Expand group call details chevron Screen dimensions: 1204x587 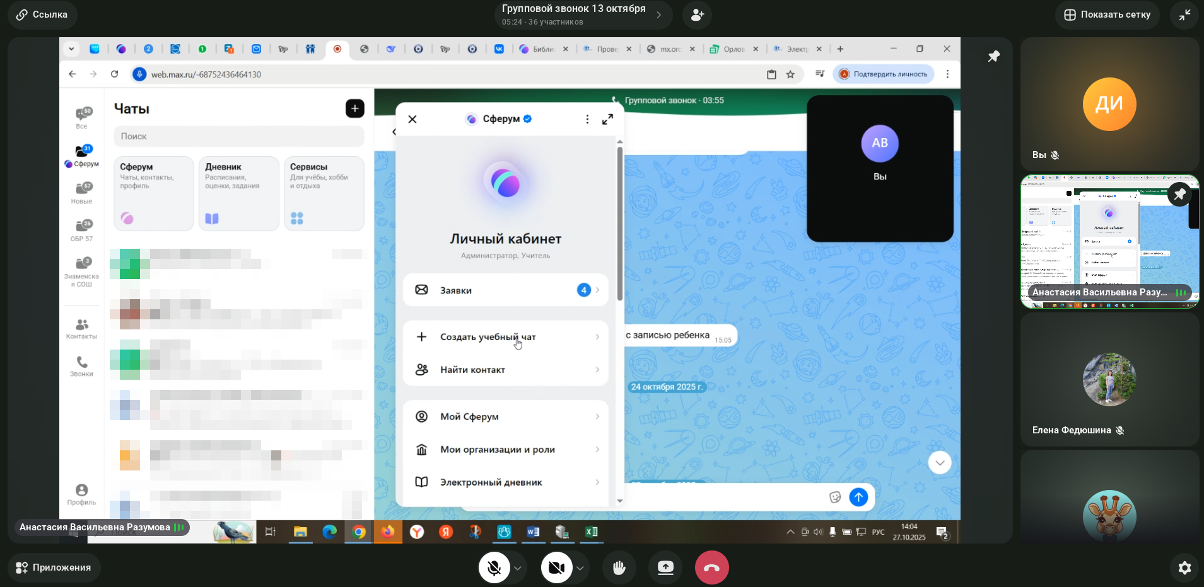click(x=658, y=15)
